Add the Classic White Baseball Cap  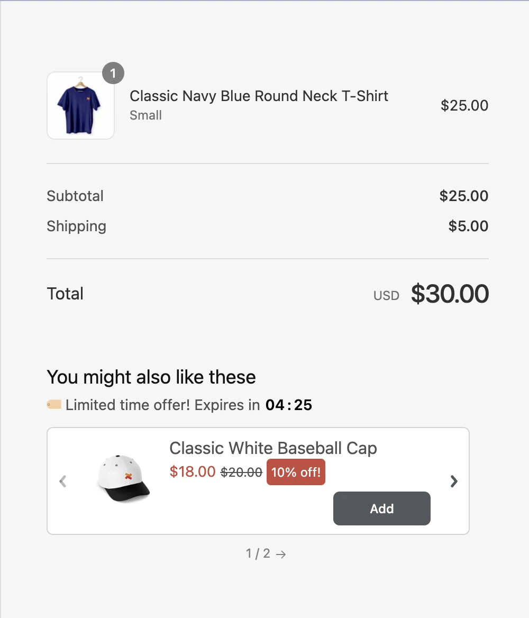tap(381, 508)
